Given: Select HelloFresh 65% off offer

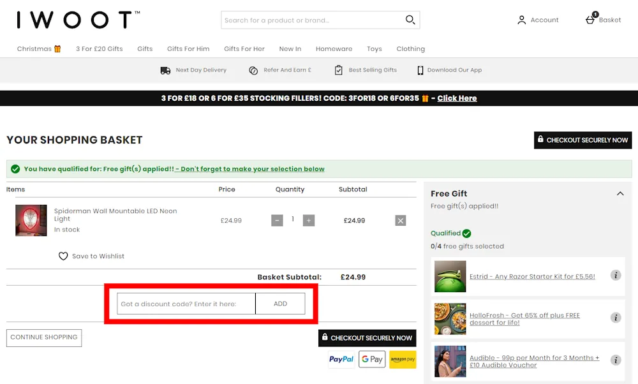Looking at the screenshot, I should coord(525,319).
